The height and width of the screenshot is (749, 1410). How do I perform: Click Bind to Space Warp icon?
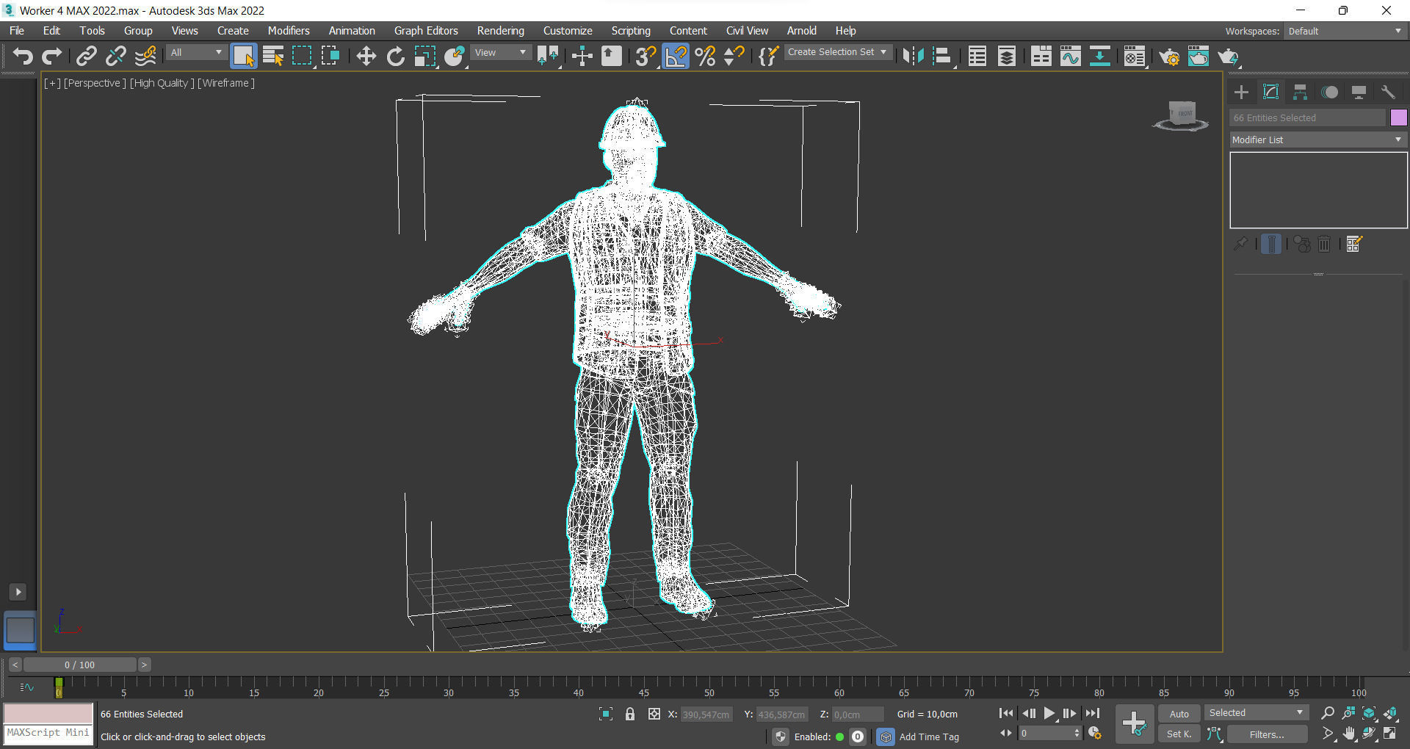point(145,56)
